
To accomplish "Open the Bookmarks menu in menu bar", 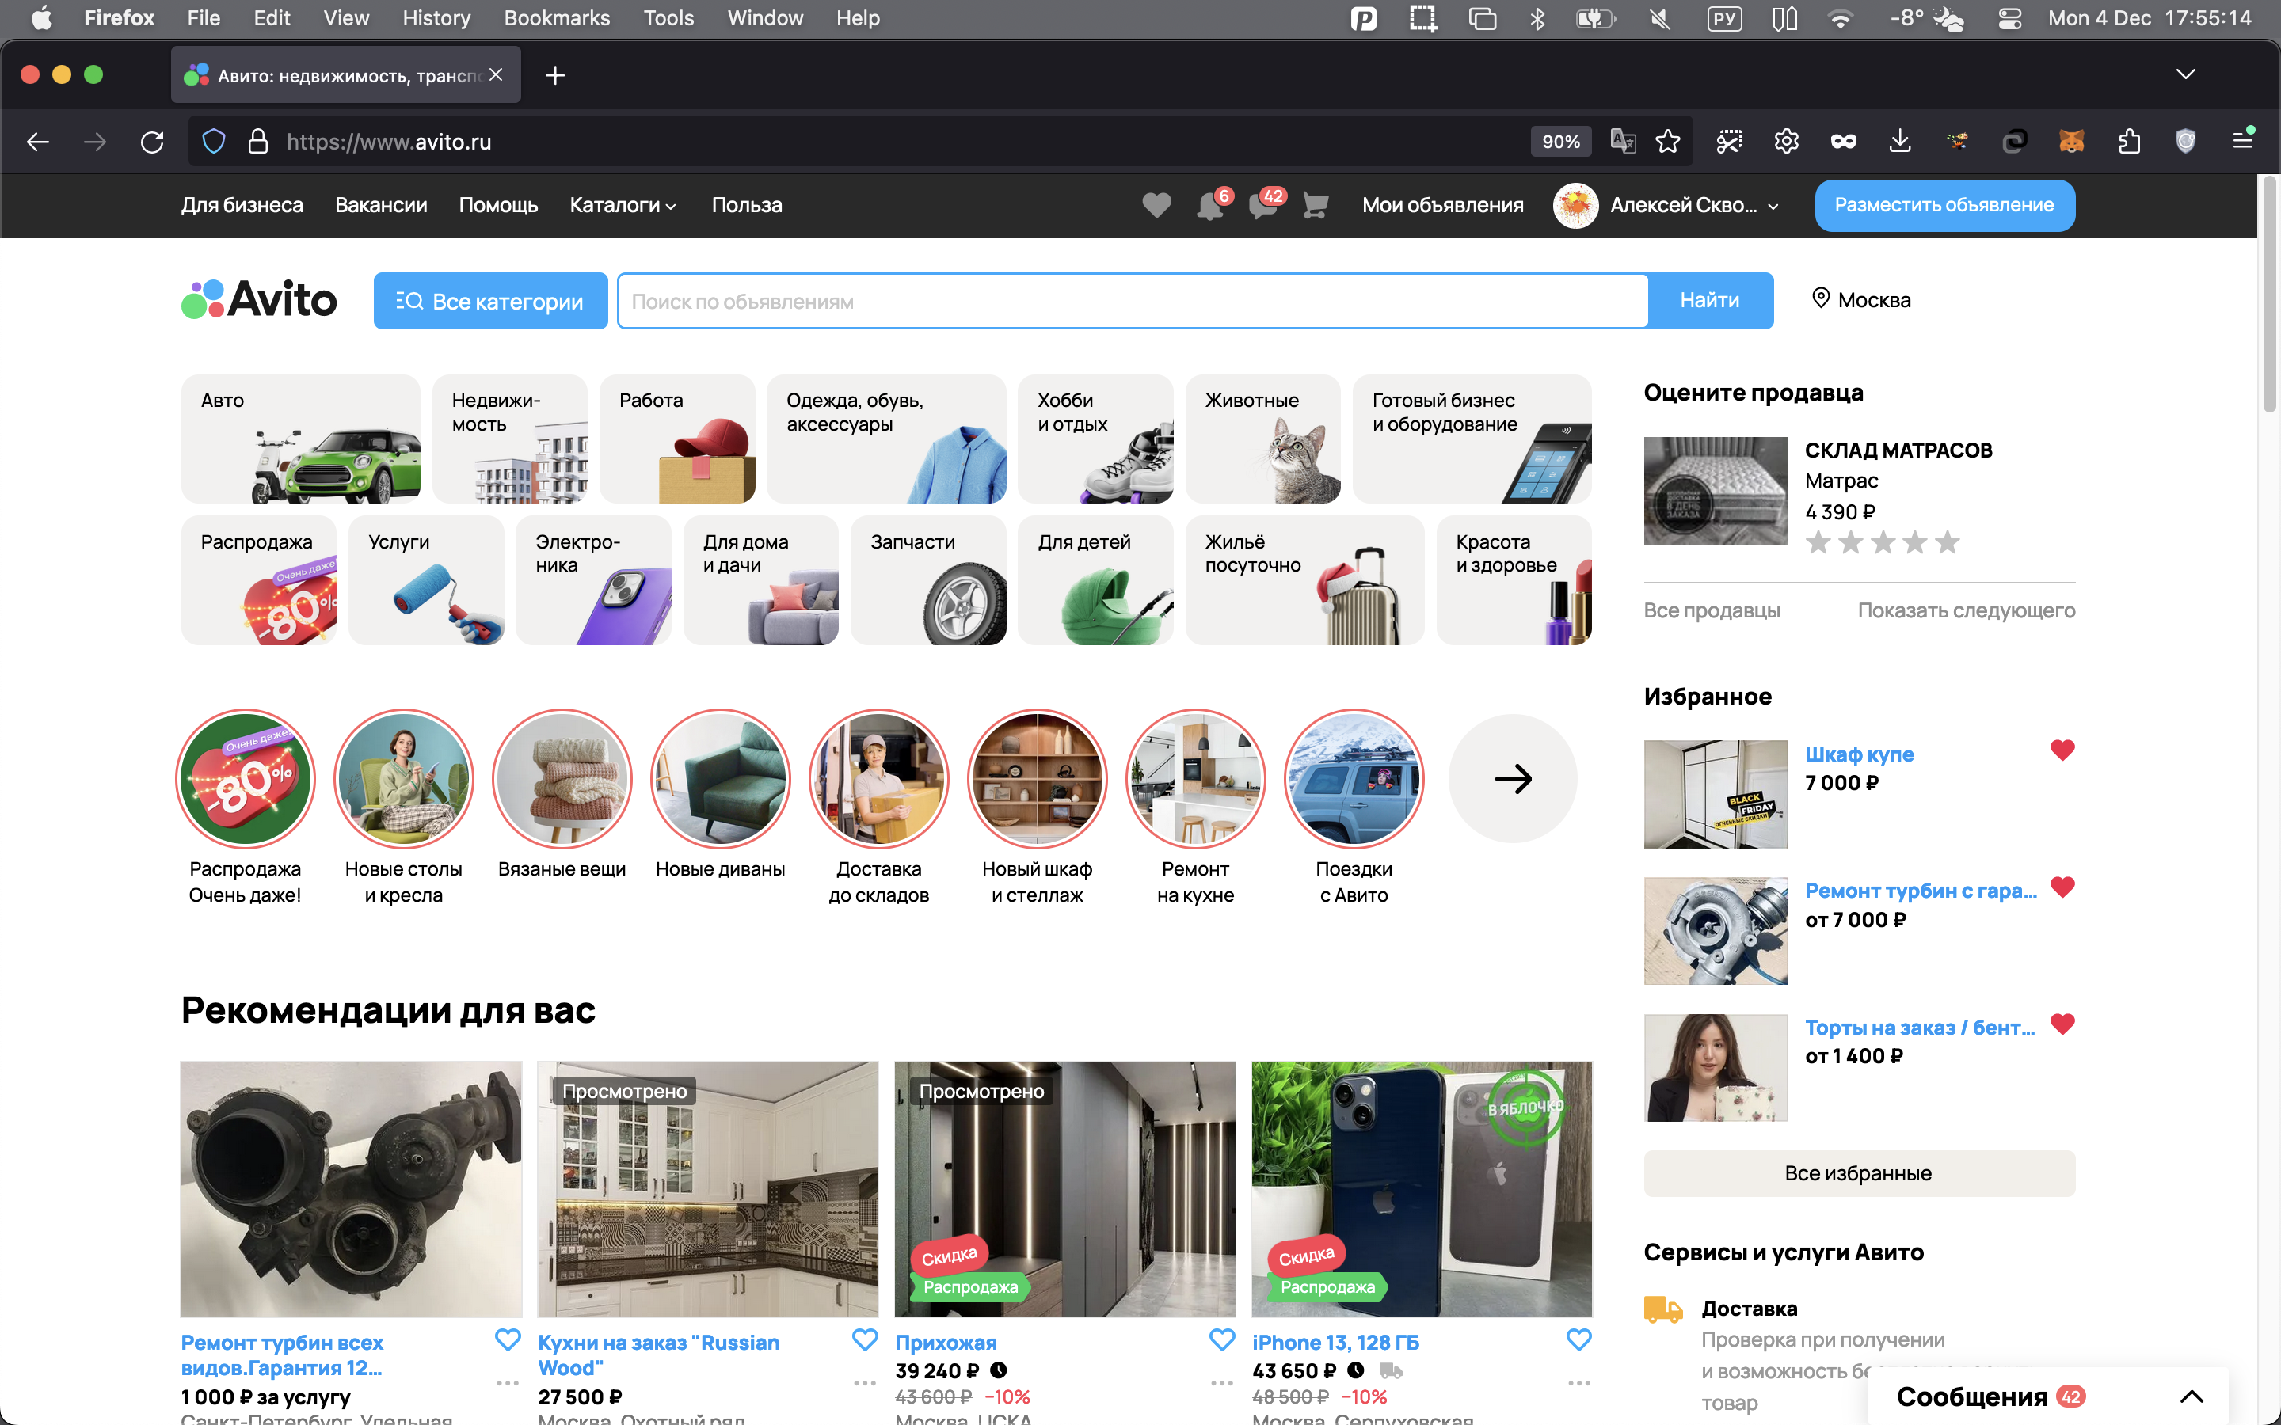I will click(556, 18).
